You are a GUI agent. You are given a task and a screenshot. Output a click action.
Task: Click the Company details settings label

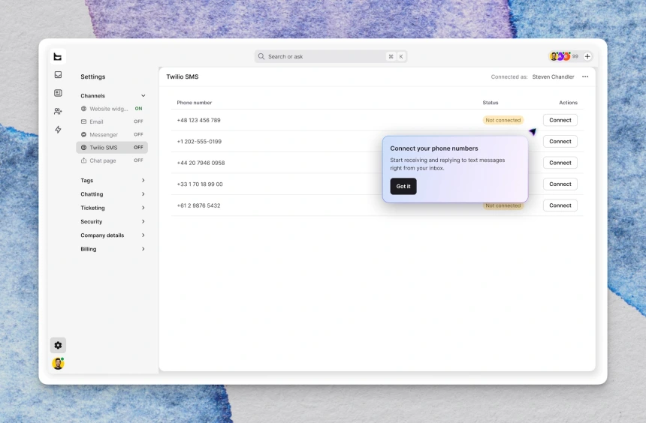coord(102,235)
